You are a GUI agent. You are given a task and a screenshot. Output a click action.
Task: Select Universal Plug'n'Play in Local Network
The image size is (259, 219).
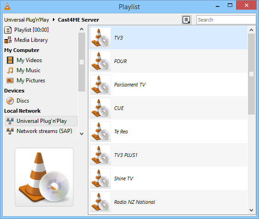[41, 121]
